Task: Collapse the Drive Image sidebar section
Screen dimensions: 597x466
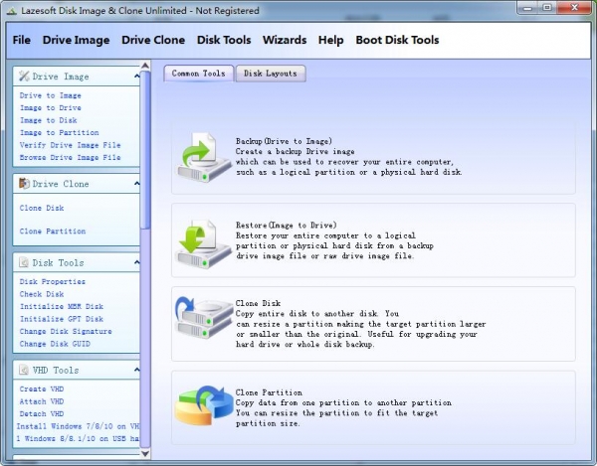Action: click(131, 77)
